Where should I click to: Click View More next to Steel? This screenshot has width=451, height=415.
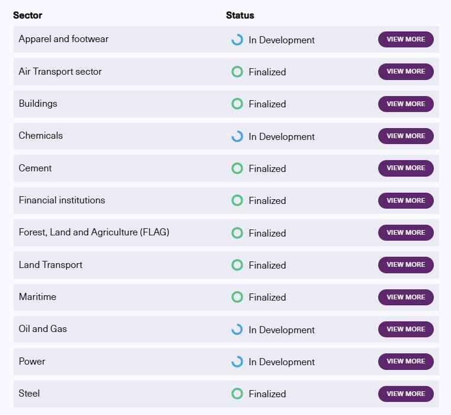tap(406, 394)
